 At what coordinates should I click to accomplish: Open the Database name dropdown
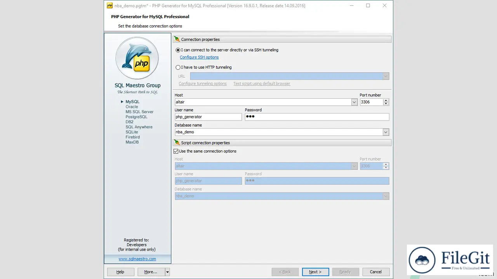point(386,132)
